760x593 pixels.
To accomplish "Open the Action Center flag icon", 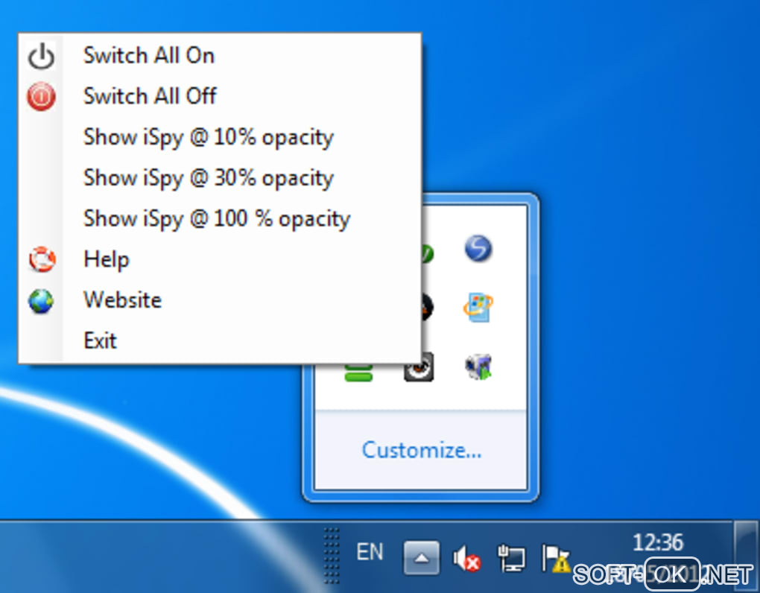I will coord(555,558).
